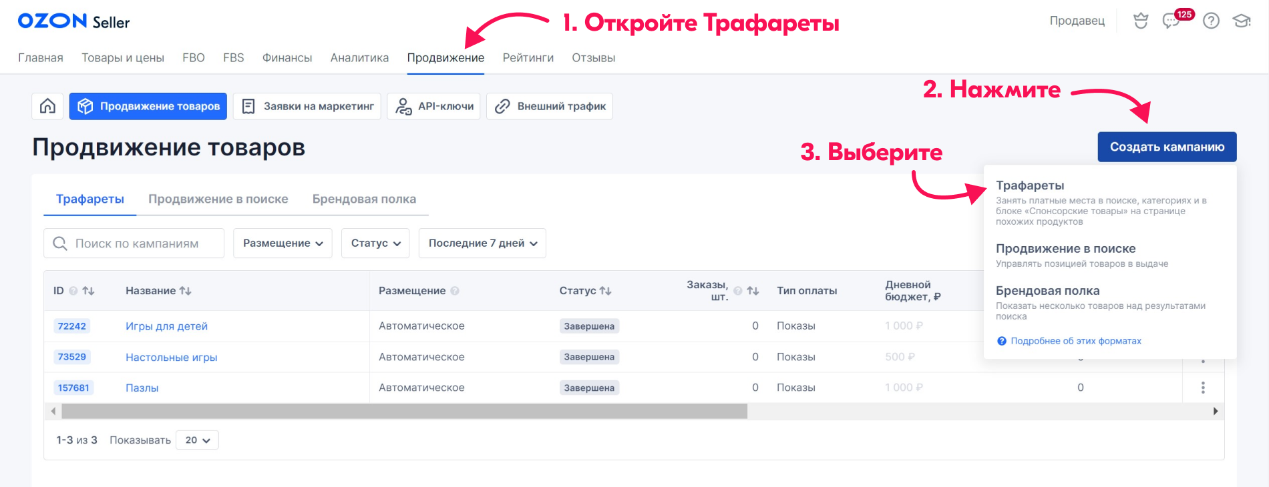1269x487 pixels.
Task: Open Размещение filter dropdown
Action: point(283,243)
